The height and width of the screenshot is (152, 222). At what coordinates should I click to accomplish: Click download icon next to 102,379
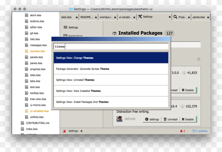(x=183, y=106)
